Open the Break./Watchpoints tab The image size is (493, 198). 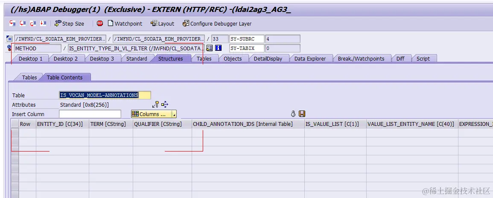coord(361,58)
